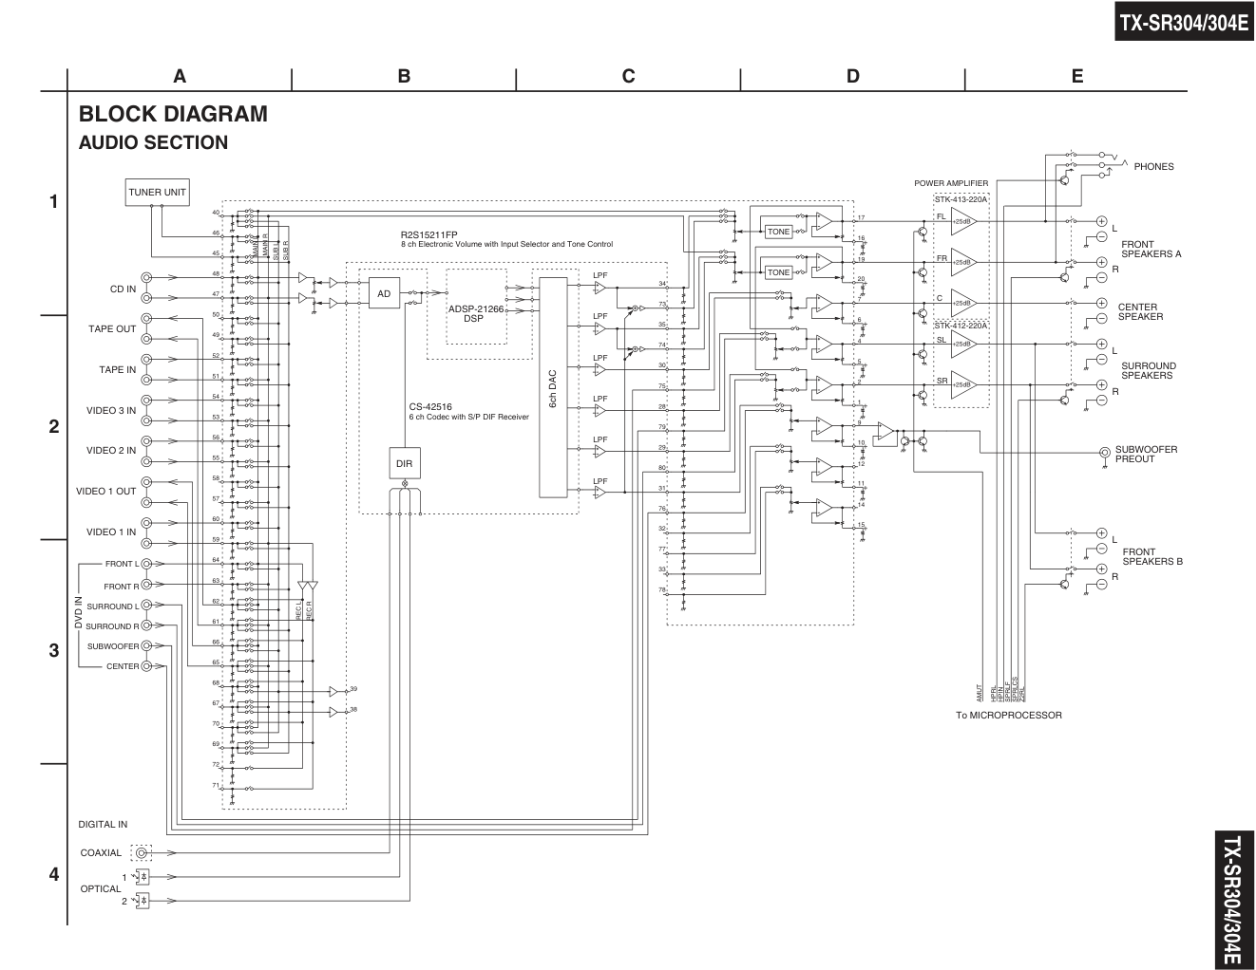Click the DVD IN SURROUND R jack
1256x970 pixels.
coord(147,626)
